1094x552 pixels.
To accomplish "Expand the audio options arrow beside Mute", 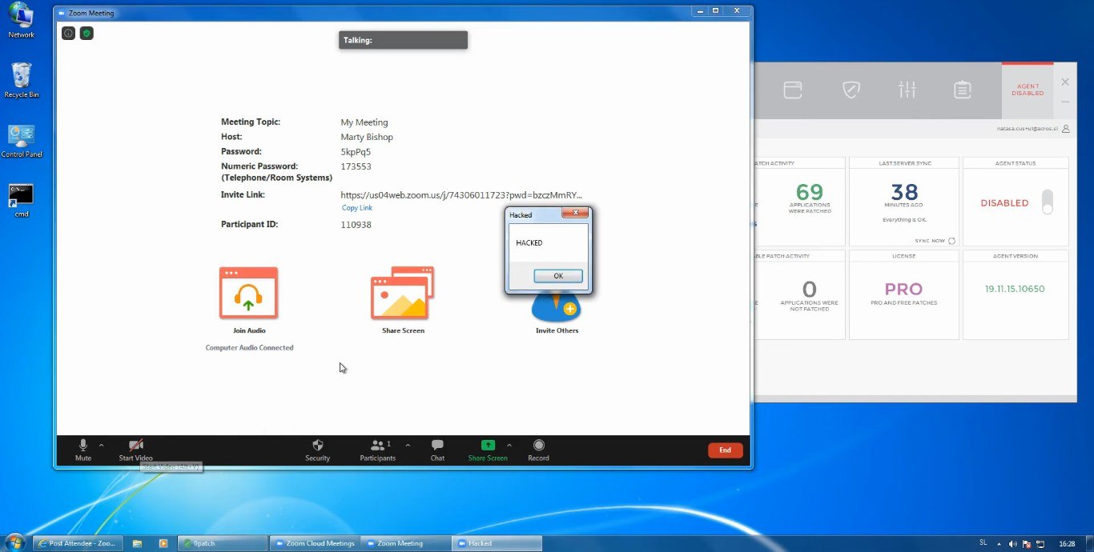I will point(101,445).
